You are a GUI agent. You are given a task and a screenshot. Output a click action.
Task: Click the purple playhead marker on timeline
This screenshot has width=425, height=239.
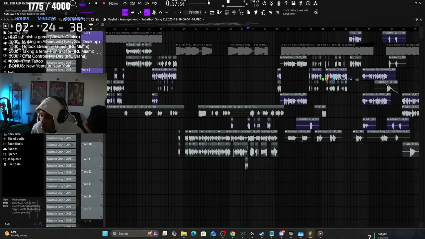[x=248, y=29]
